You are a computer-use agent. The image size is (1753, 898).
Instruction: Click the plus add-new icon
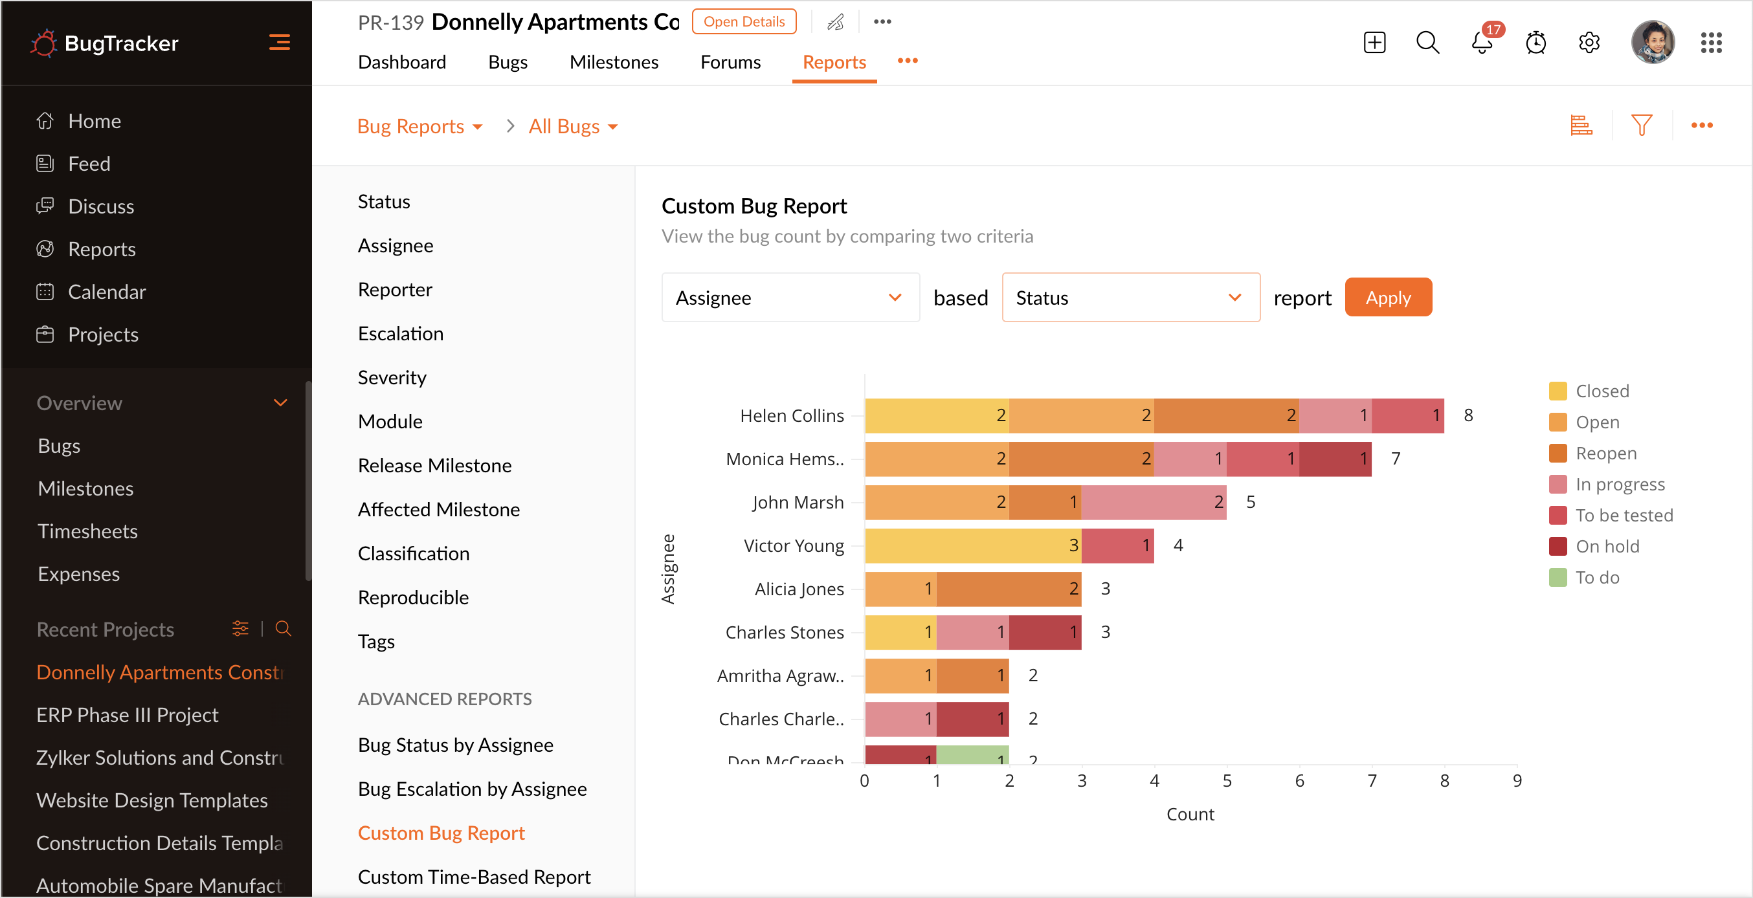point(1374,43)
